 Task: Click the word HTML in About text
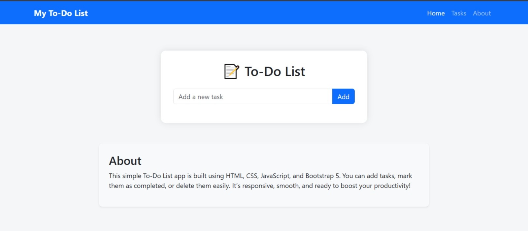coord(235,176)
